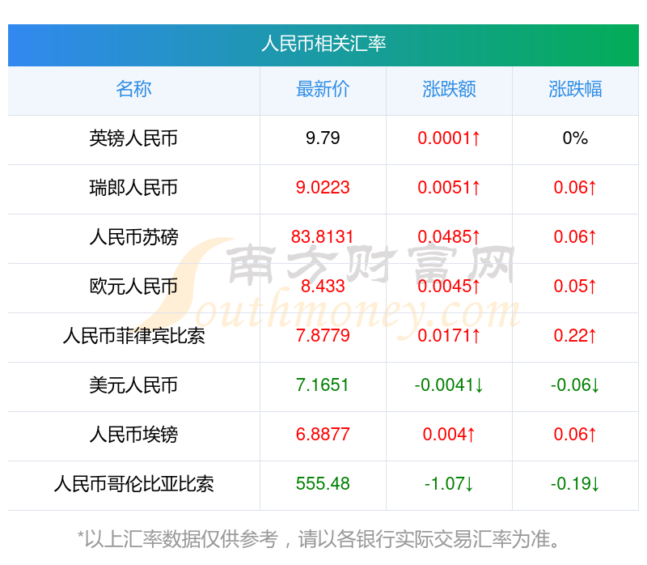Image resolution: width=647 pixels, height=565 pixels.
Task: Click the 英镑人民币 row name
Action: (133, 138)
